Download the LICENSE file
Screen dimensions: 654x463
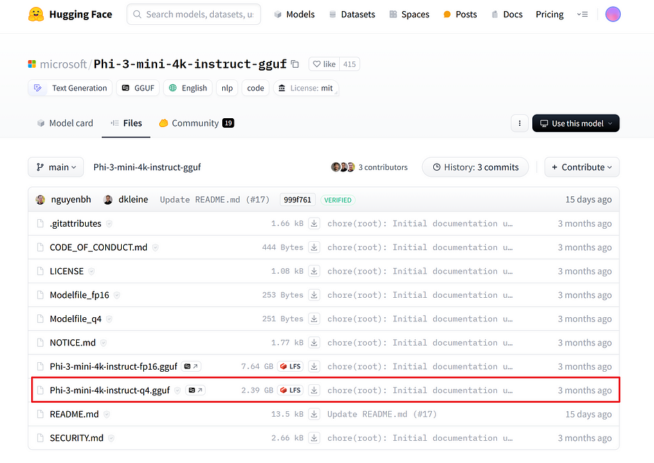314,271
